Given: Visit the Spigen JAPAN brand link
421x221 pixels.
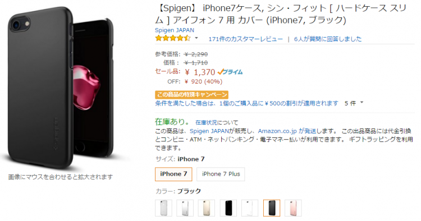Looking at the screenshot, I should 174,30.
